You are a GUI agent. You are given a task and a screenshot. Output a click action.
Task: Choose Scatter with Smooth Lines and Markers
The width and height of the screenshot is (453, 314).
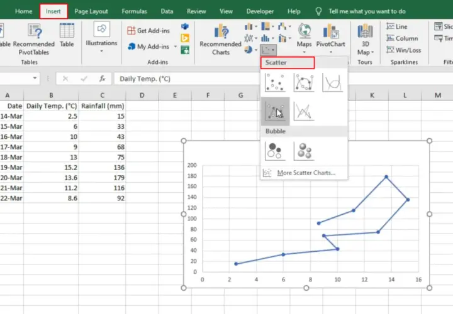tap(304, 82)
